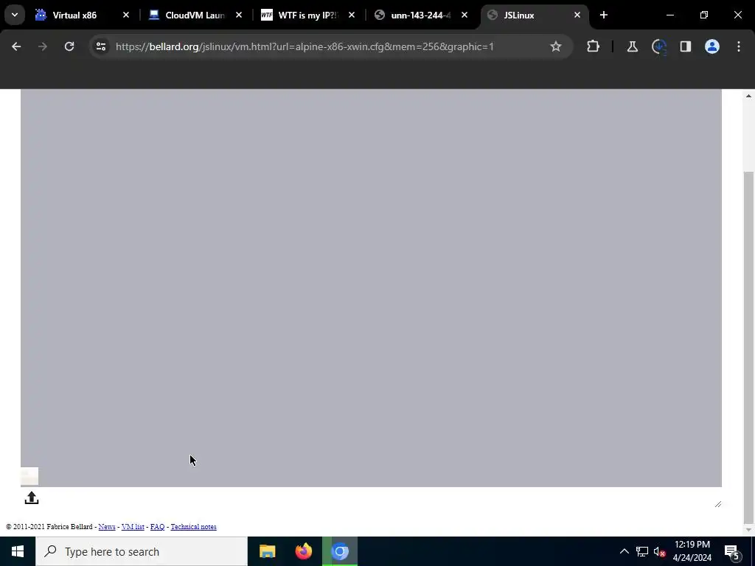
Task: Click the scrollbar up arrow
Action: pos(748,96)
